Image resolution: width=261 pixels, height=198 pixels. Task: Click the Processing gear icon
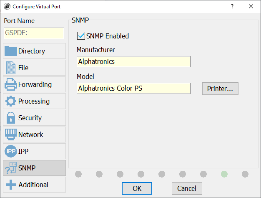point(11,101)
